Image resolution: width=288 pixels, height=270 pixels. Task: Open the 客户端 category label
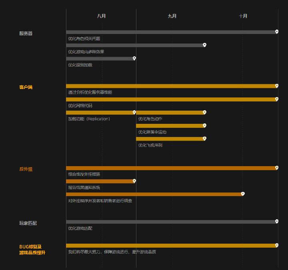coord(26,87)
